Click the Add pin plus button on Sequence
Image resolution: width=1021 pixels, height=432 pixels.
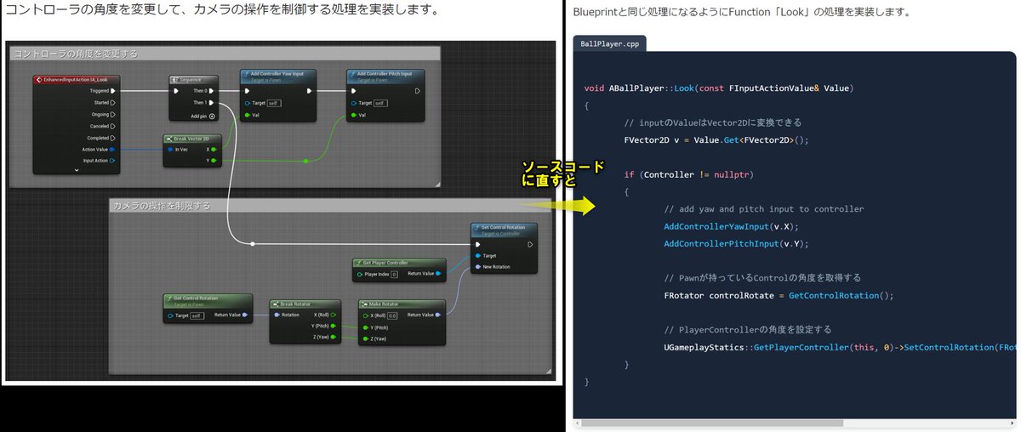213,116
